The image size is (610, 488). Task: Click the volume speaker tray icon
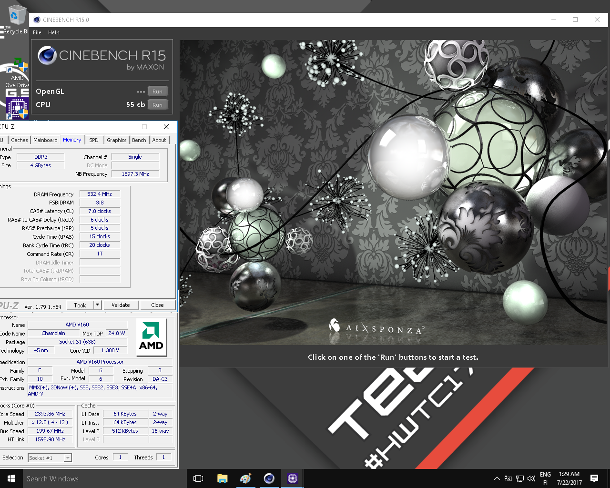pyautogui.click(x=531, y=478)
